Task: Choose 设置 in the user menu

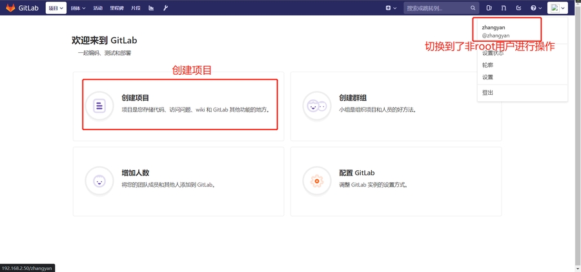Action: coord(488,77)
